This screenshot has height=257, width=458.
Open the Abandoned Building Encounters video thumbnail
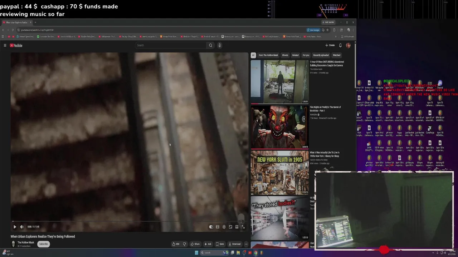279,82
